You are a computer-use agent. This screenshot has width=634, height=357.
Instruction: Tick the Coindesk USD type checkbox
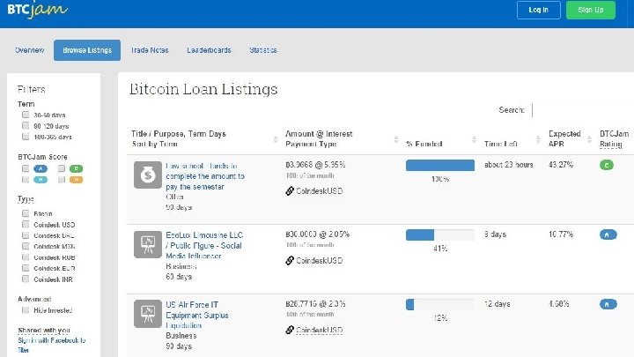tap(26, 224)
